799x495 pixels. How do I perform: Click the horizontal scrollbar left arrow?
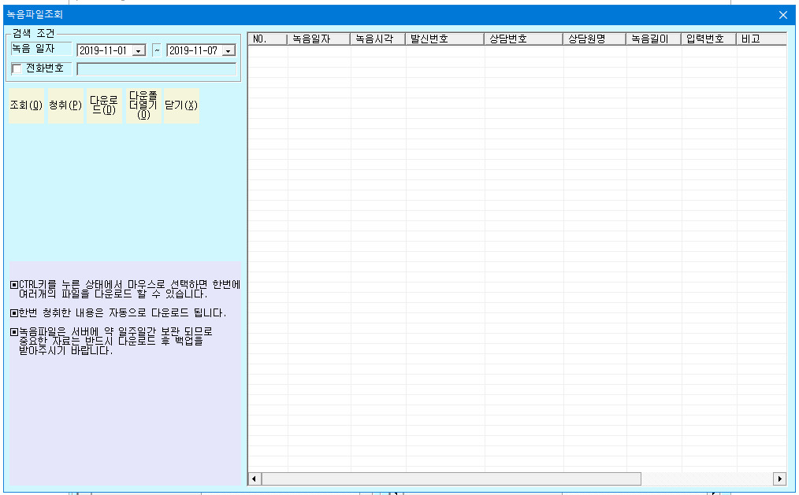(x=255, y=478)
